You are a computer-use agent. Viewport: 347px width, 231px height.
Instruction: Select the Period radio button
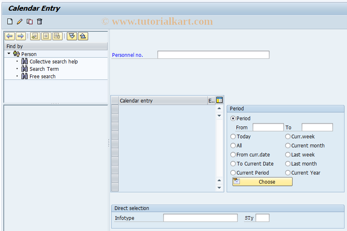point(233,119)
